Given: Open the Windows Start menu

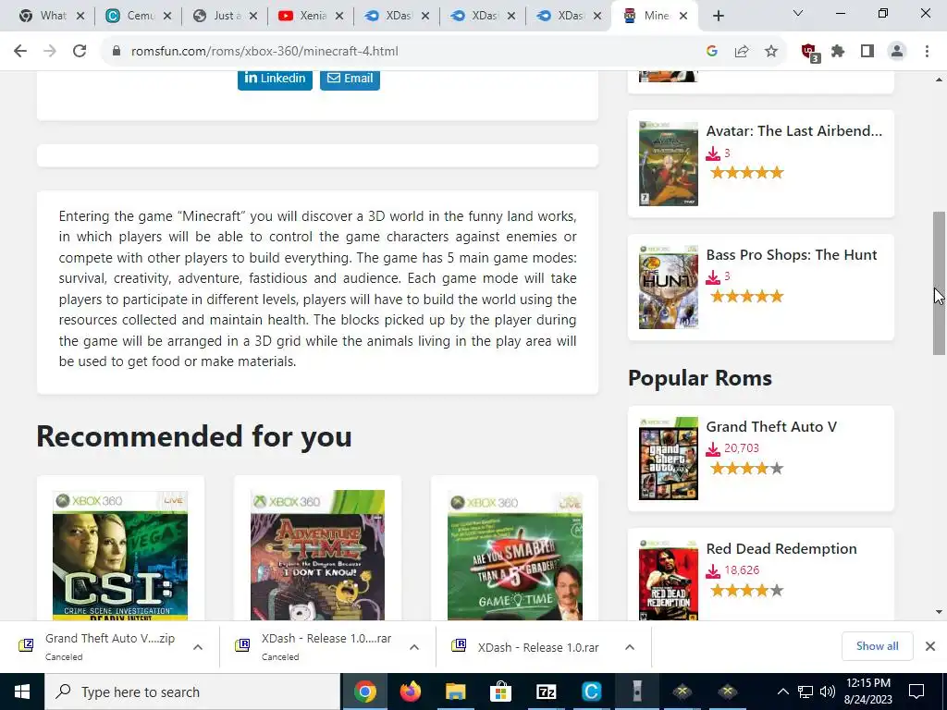Looking at the screenshot, I should (x=22, y=692).
